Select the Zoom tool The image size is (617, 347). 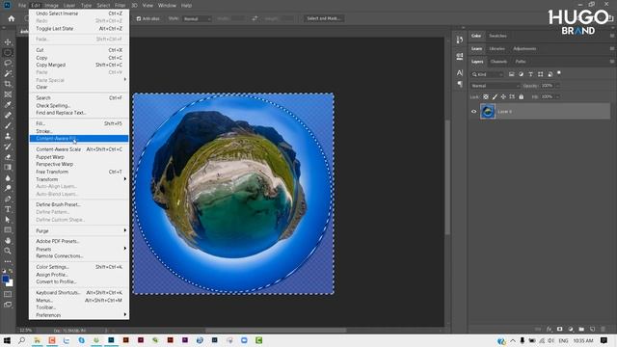[8, 251]
